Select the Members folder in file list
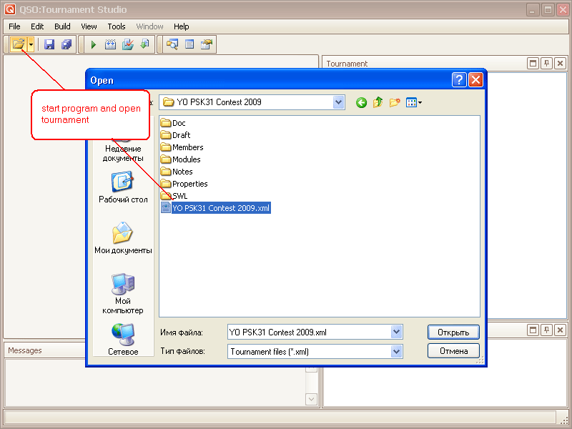The image size is (572, 429). pos(187,147)
